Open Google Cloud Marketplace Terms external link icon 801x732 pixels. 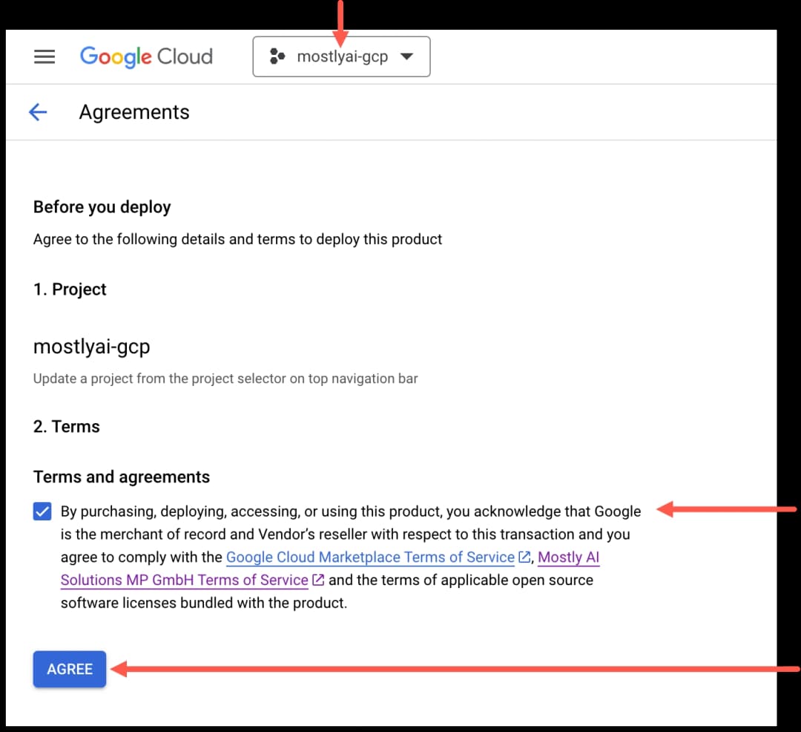[x=524, y=557]
